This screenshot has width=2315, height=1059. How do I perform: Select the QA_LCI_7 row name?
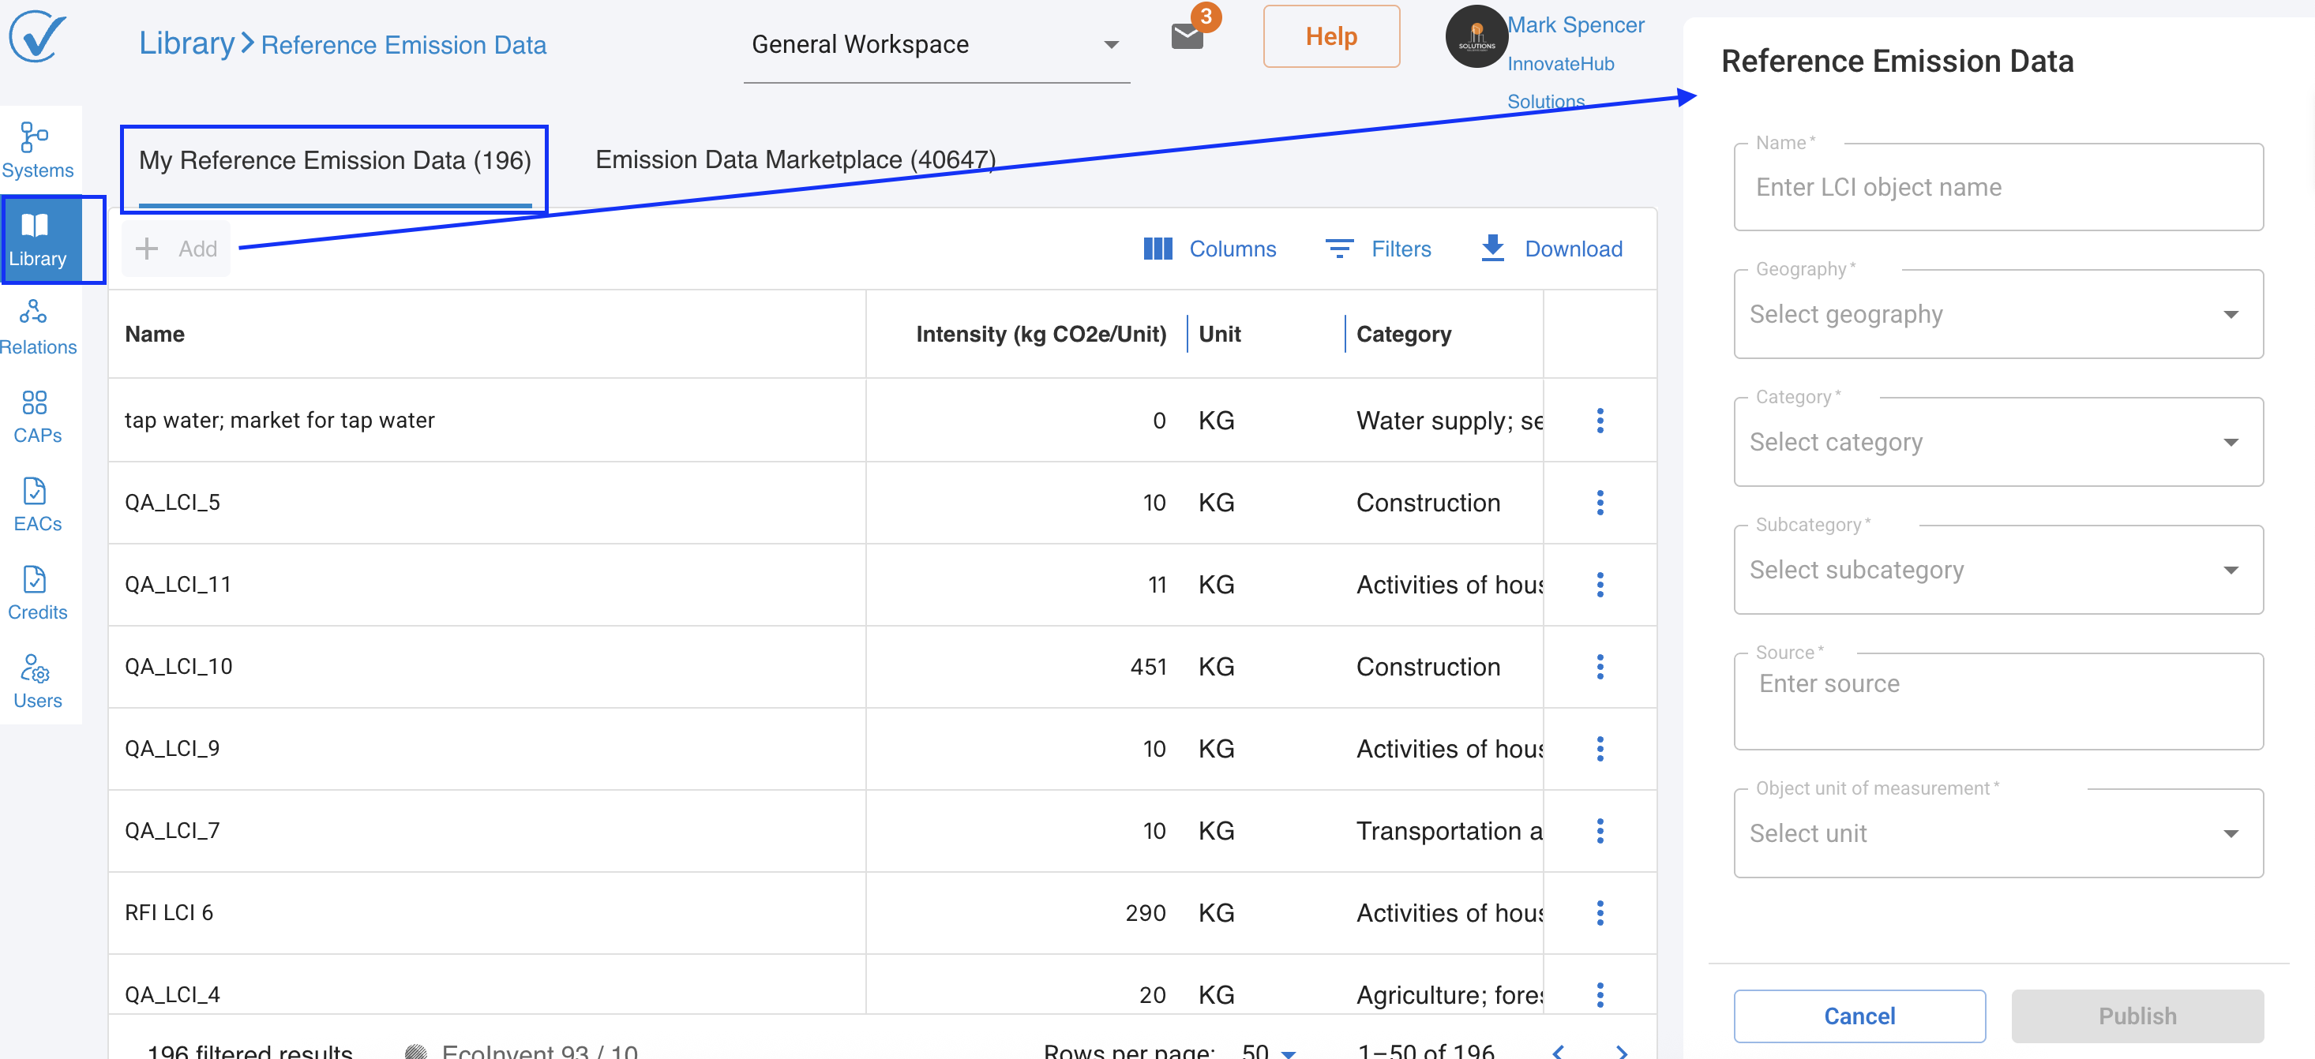tap(173, 831)
